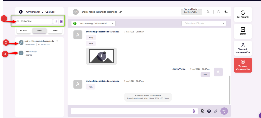This screenshot has width=261, height=118.
Task: Open the conversation filter settings icon
Action: (61, 21)
